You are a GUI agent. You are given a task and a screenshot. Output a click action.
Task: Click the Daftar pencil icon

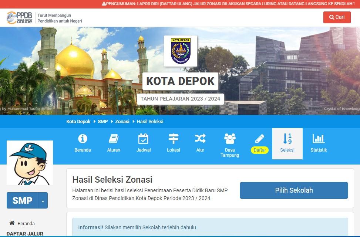(x=259, y=139)
